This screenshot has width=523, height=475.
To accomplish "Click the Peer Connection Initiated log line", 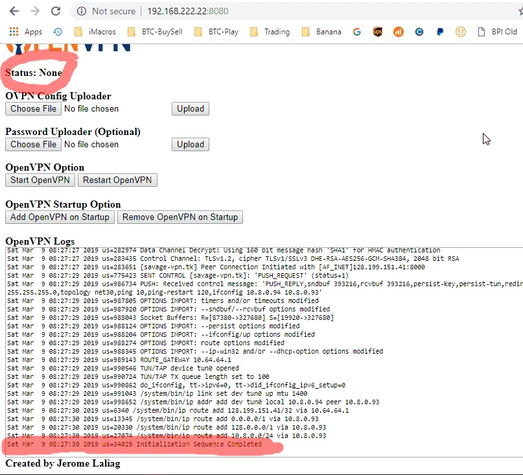I will coord(216,267).
